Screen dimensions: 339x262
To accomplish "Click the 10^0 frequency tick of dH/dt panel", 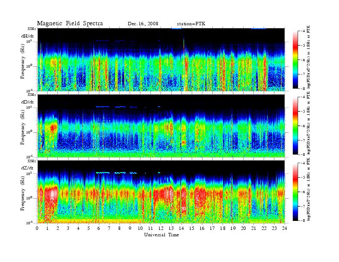I will click(x=29, y=66).
